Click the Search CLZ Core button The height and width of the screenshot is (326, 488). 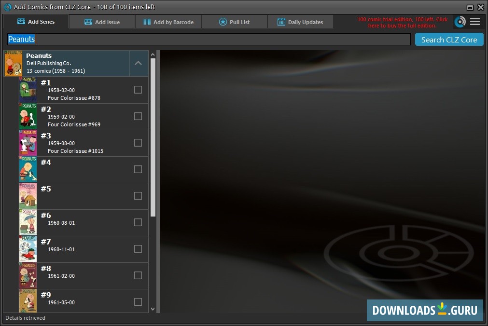pyautogui.click(x=449, y=40)
